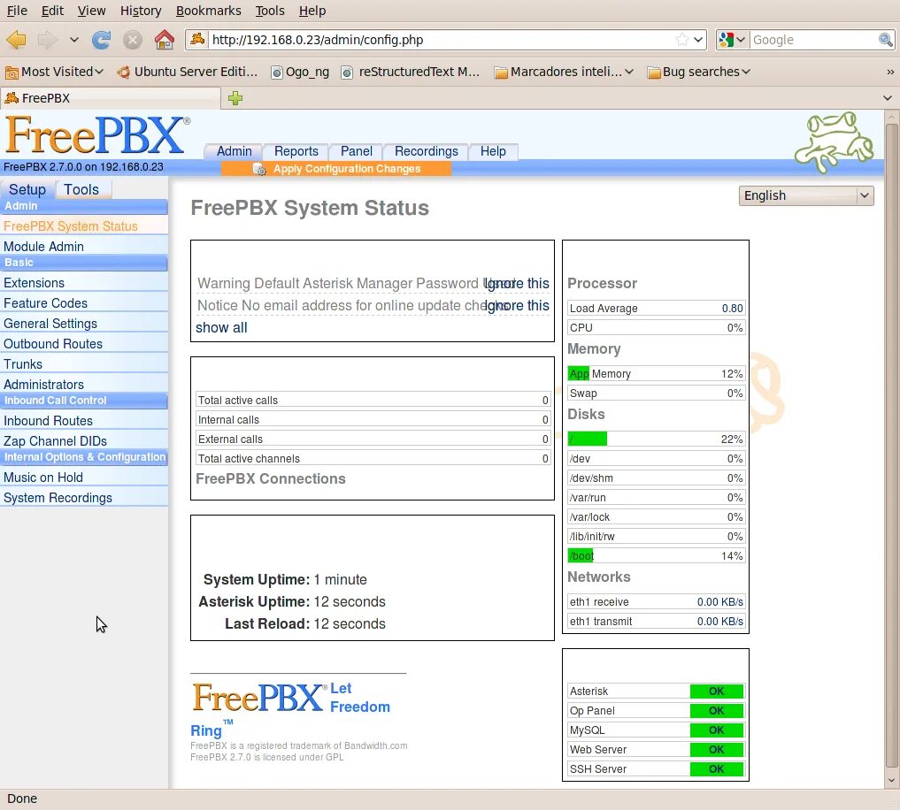Open Module Admin in the sidebar
This screenshot has width=900, height=810.
coord(84,246)
